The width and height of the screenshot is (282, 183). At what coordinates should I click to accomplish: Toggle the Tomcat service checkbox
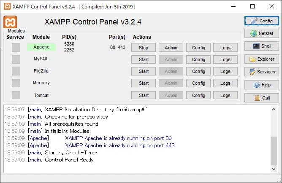tap(16, 95)
